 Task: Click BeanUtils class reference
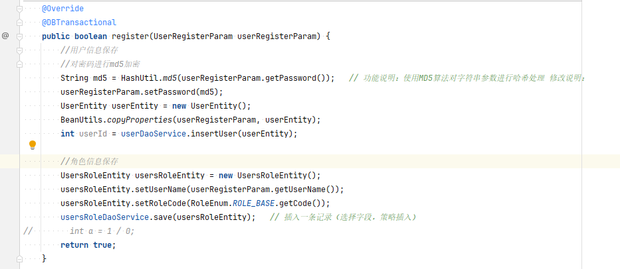coord(82,119)
